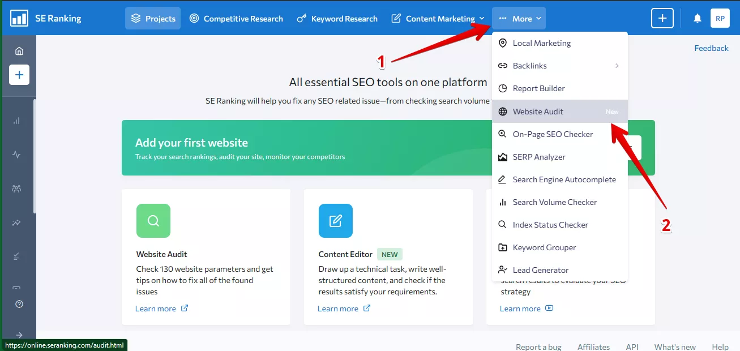Open the sidebar trend line icon
The height and width of the screenshot is (351, 740).
[16, 222]
